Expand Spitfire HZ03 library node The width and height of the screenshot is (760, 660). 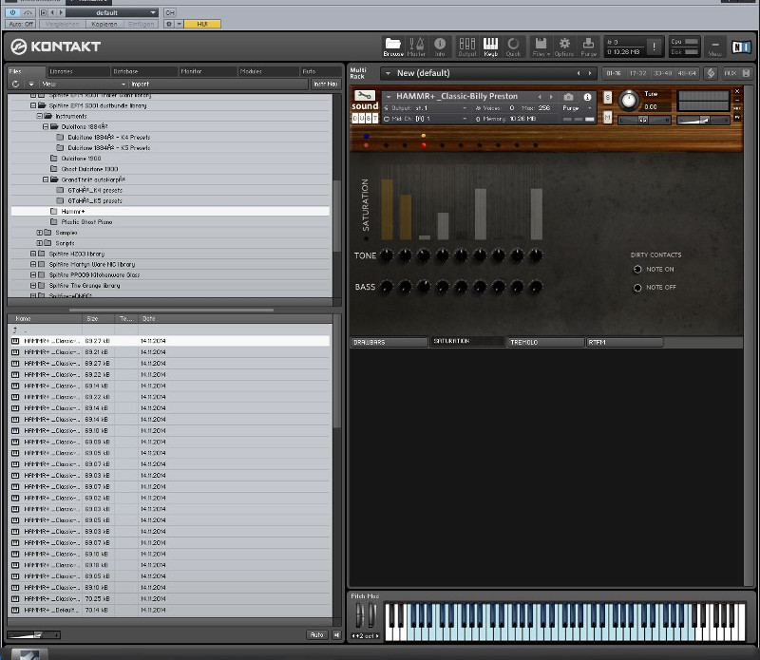(x=33, y=254)
